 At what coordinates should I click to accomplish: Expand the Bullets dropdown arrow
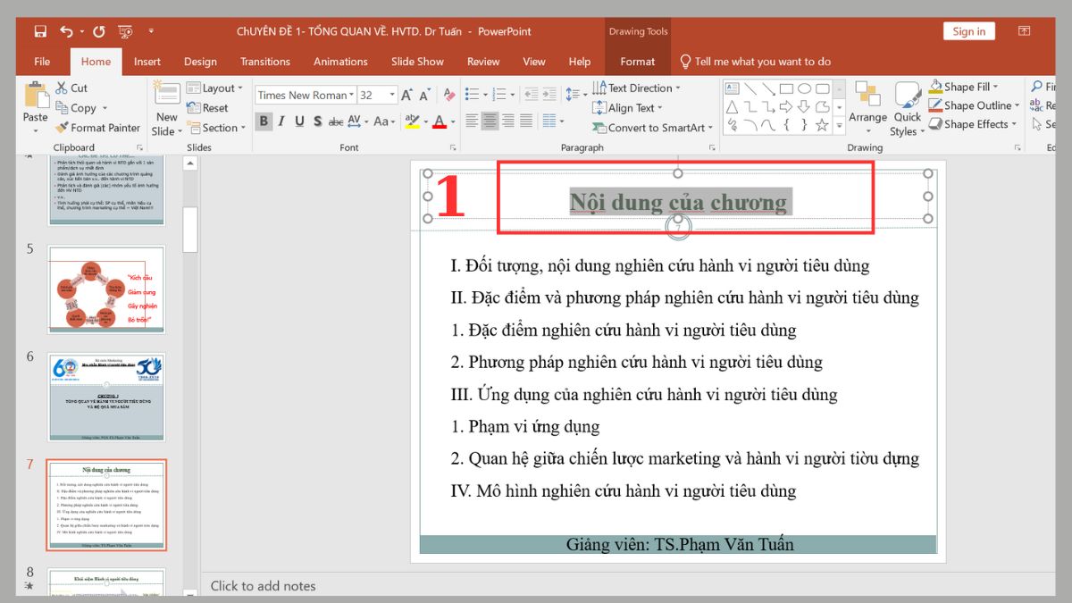(484, 93)
